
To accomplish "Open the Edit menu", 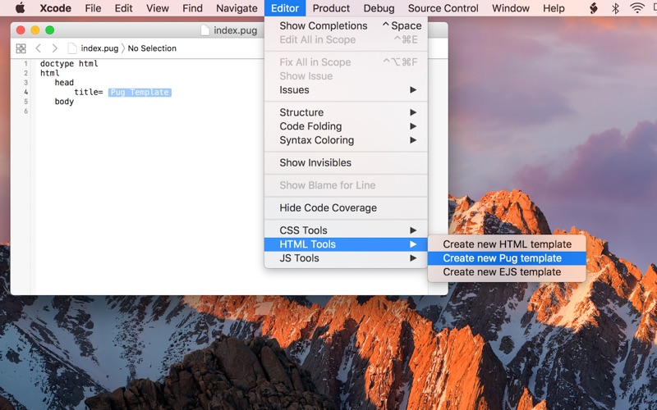I will tap(124, 8).
